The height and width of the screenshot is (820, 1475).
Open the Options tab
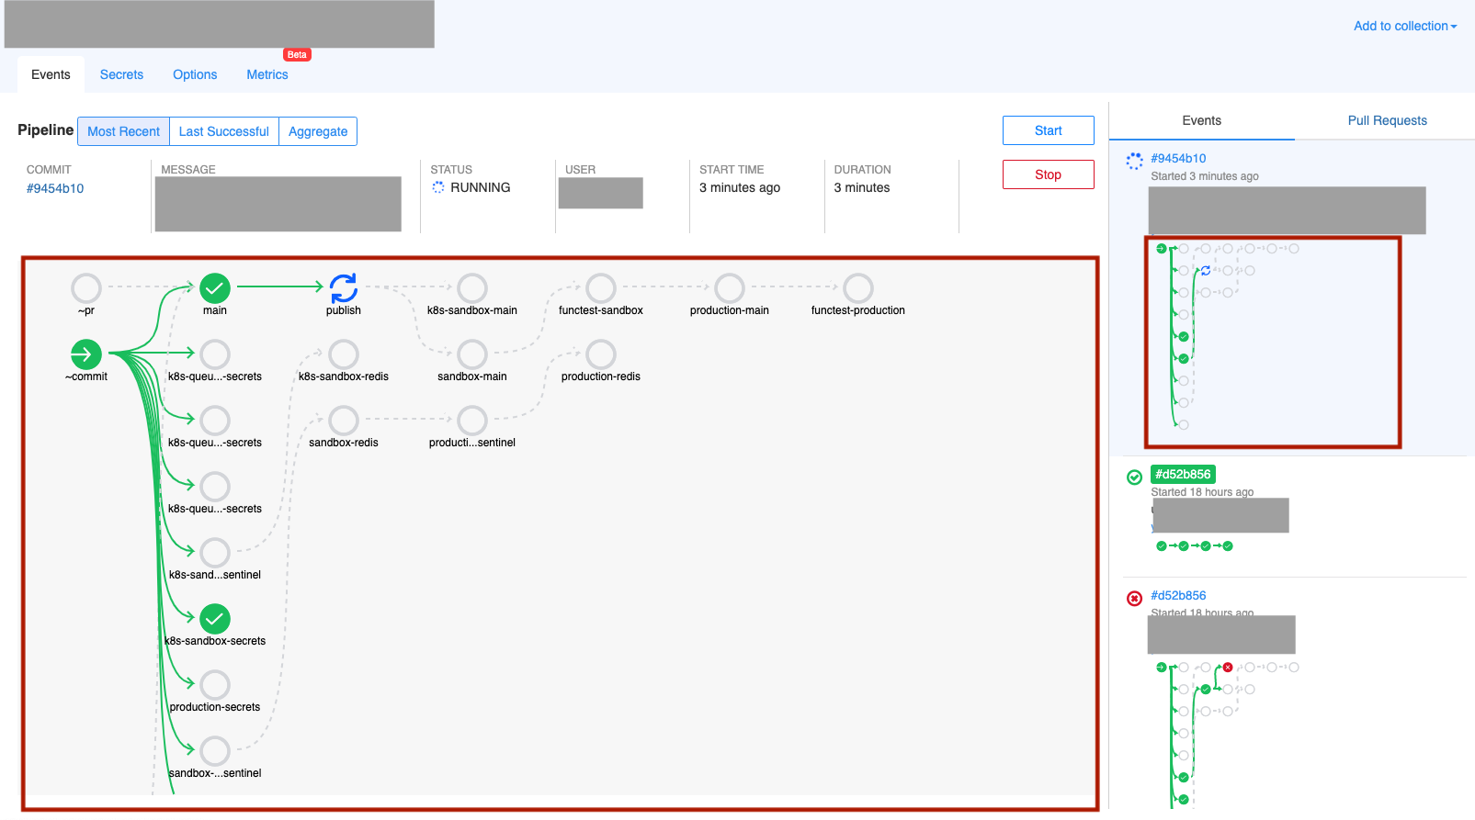tap(195, 74)
